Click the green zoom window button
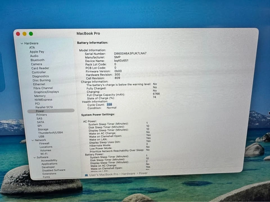 click(31, 34)
